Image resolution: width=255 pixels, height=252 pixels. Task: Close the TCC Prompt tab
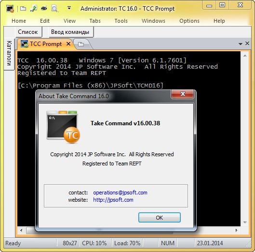tap(68, 44)
